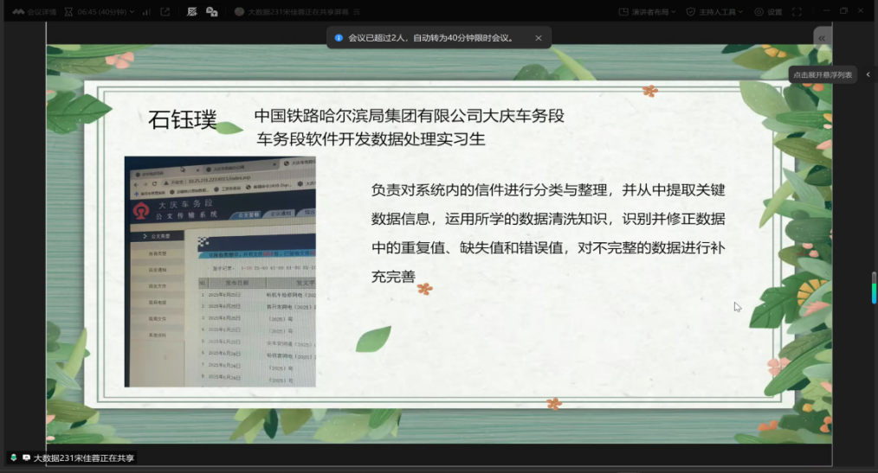878x473 pixels.
Task: Click the share/pop-out meeting icon
Action: [x=165, y=11]
